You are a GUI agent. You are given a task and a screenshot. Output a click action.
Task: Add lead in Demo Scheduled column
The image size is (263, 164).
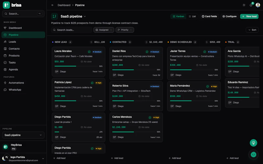coord(175,158)
